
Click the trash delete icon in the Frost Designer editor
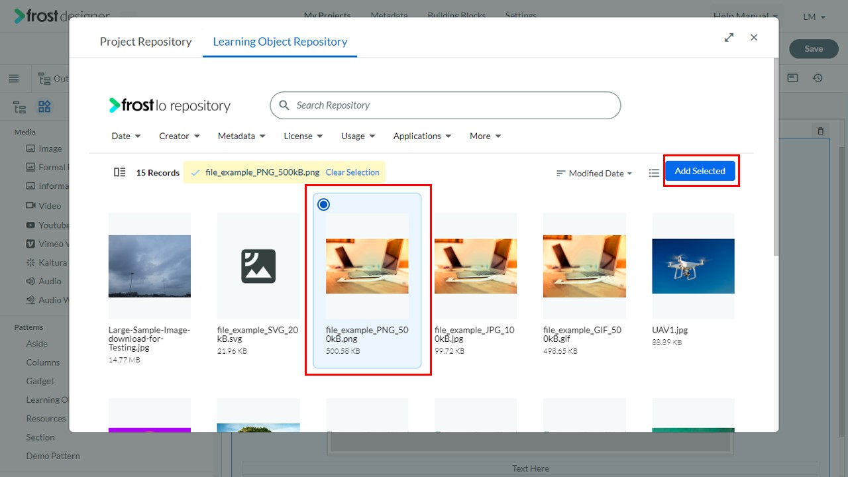pyautogui.click(x=820, y=131)
